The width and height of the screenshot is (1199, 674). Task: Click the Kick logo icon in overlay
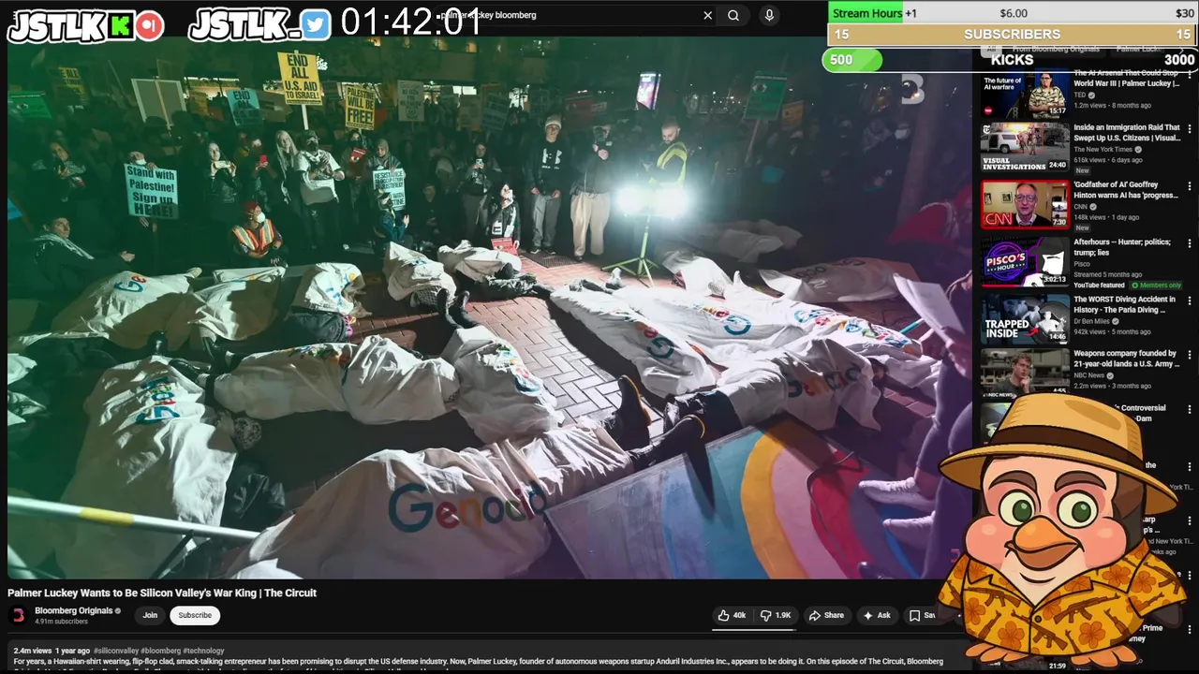click(120, 26)
